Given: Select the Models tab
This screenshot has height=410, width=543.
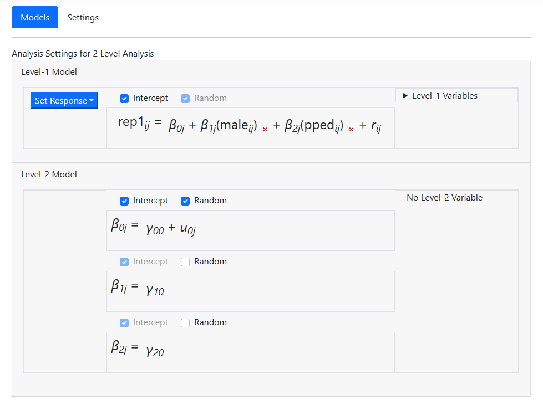Looking at the screenshot, I should [35, 18].
